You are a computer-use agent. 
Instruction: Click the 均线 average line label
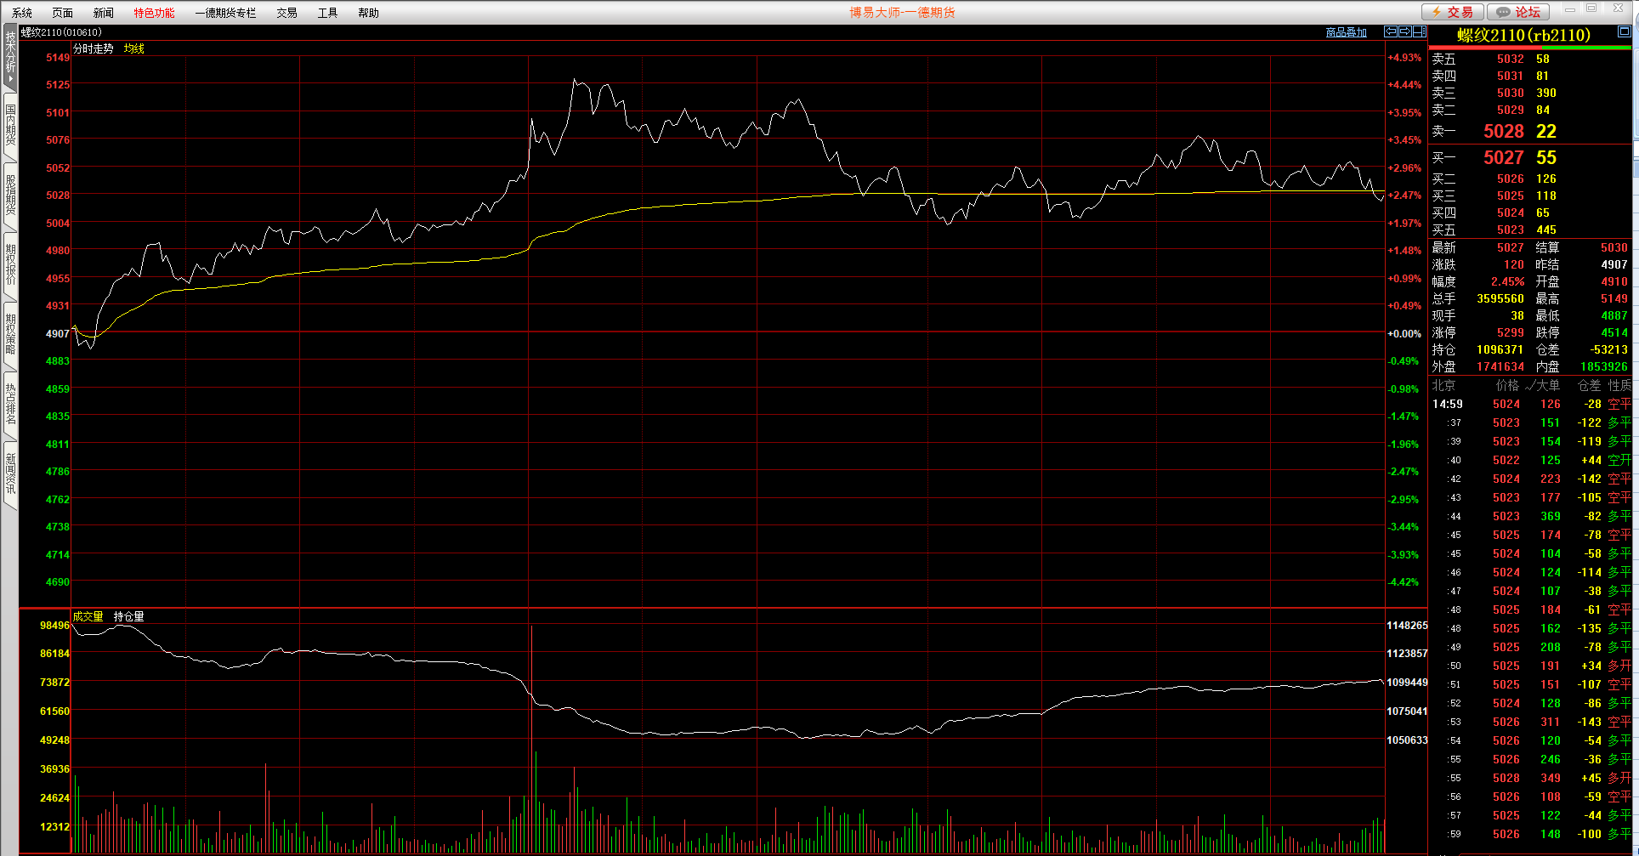pyautogui.click(x=133, y=48)
